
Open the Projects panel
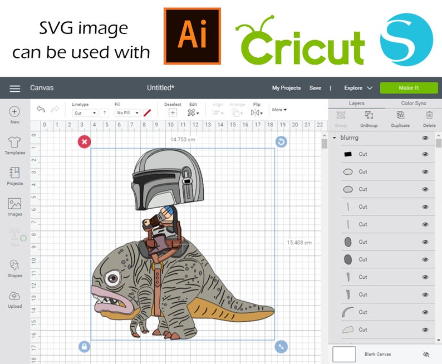(14, 176)
